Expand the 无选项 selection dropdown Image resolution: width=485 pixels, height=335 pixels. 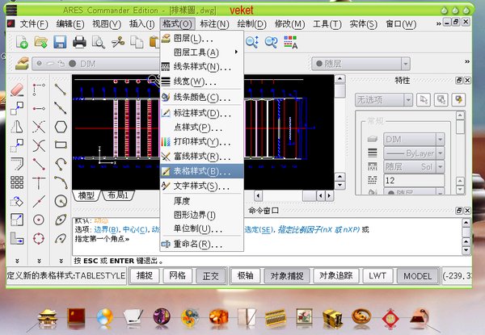(408, 100)
